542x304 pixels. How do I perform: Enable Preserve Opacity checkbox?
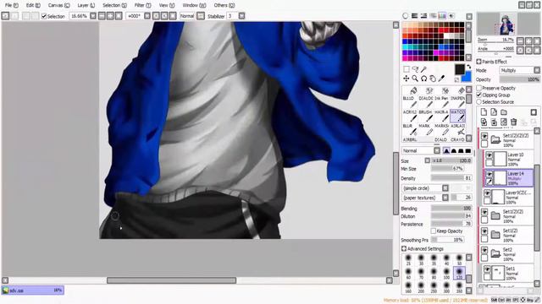479,88
